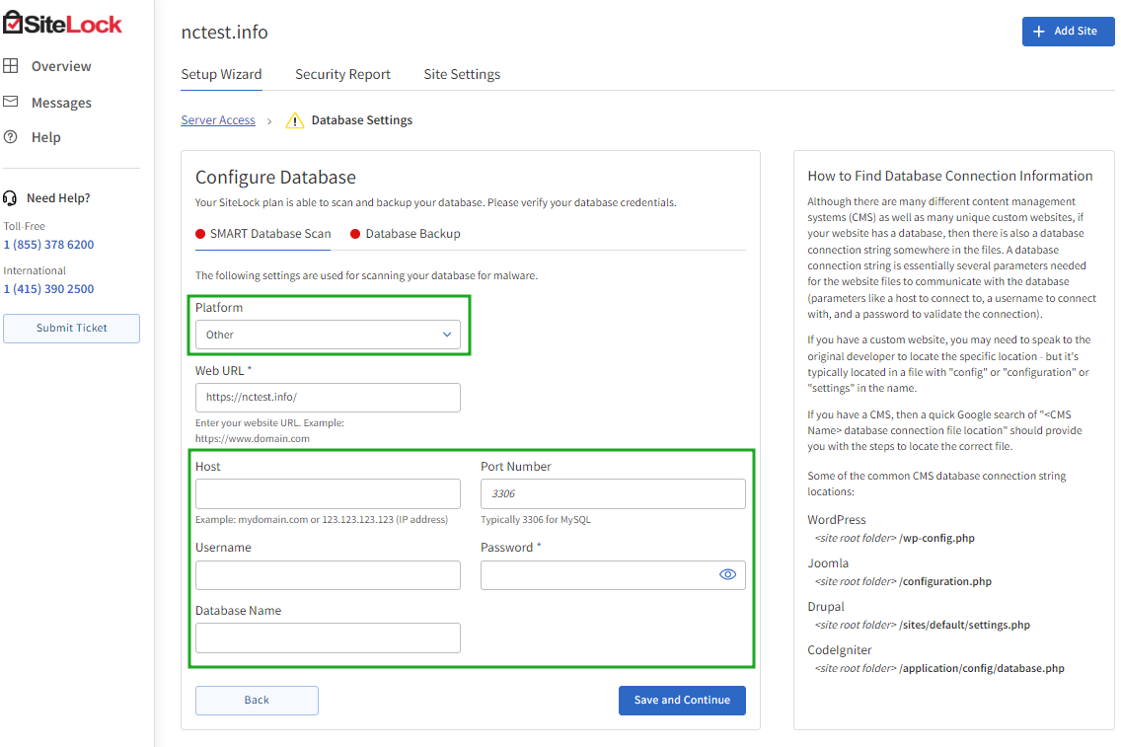Click the Username input field
The height and width of the screenshot is (747, 1121).
(328, 574)
